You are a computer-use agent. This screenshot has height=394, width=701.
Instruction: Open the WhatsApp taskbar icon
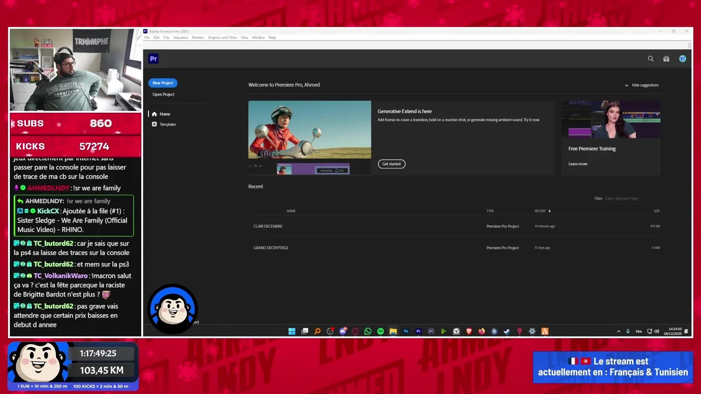(367, 331)
